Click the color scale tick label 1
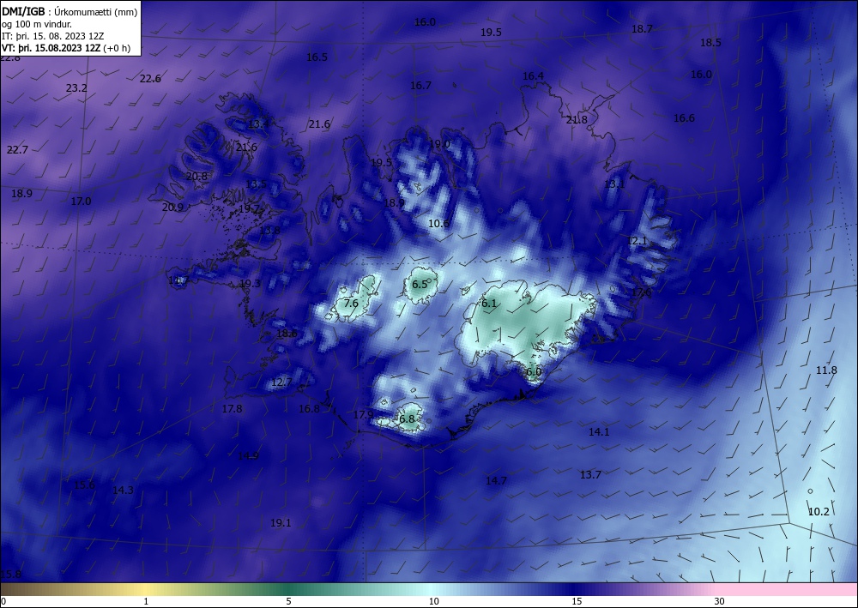The width and height of the screenshot is (858, 608). 146,602
